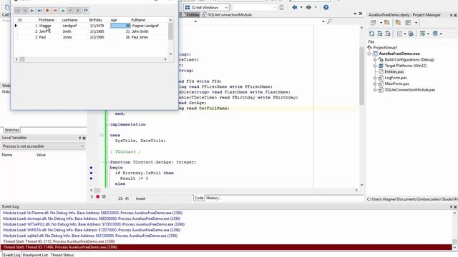Edit record using navigator triangle button
This screenshot has height=257, width=458.
(x=63, y=11)
